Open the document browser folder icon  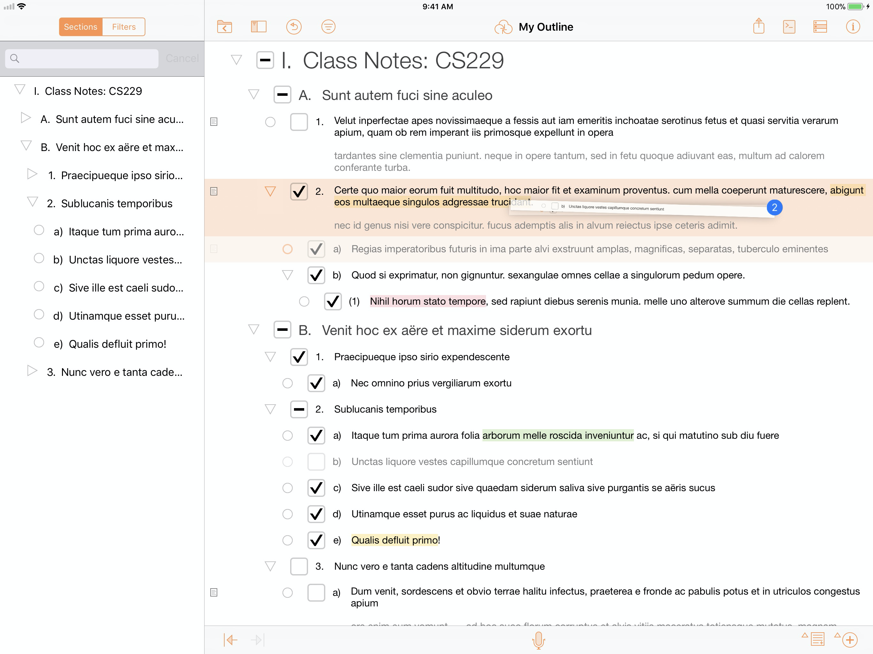(224, 27)
